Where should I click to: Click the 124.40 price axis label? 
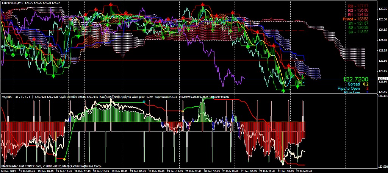pos(382,40)
